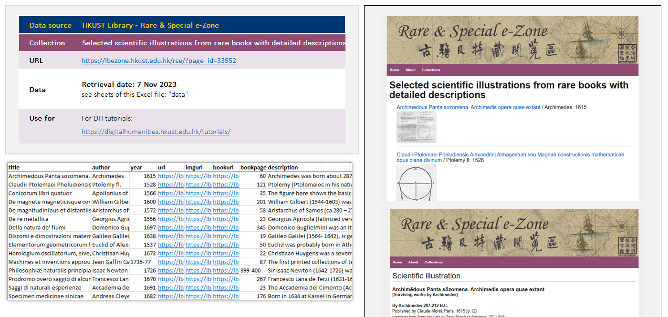Image resolution: width=668 pixels, height=317 pixels.
Task: Click About in the lower page navigation bar
Action: tap(413, 262)
